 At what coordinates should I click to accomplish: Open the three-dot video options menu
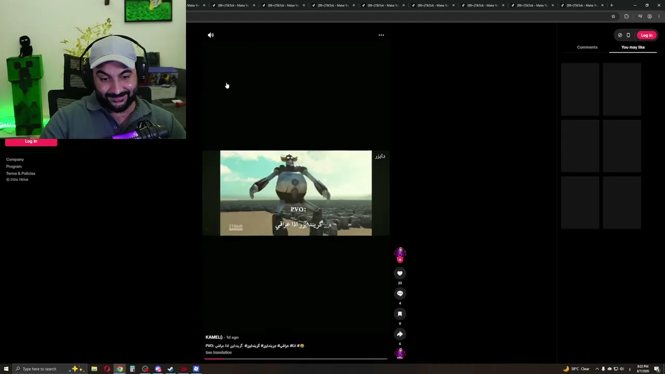pyautogui.click(x=381, y=35)
